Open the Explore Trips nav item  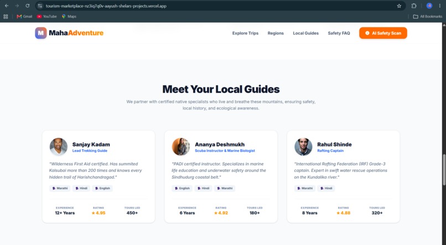click(245, 33)
